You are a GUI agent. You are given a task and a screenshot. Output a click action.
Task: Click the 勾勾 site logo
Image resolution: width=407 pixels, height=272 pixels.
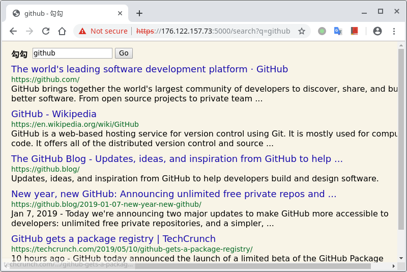click(19, 54)
